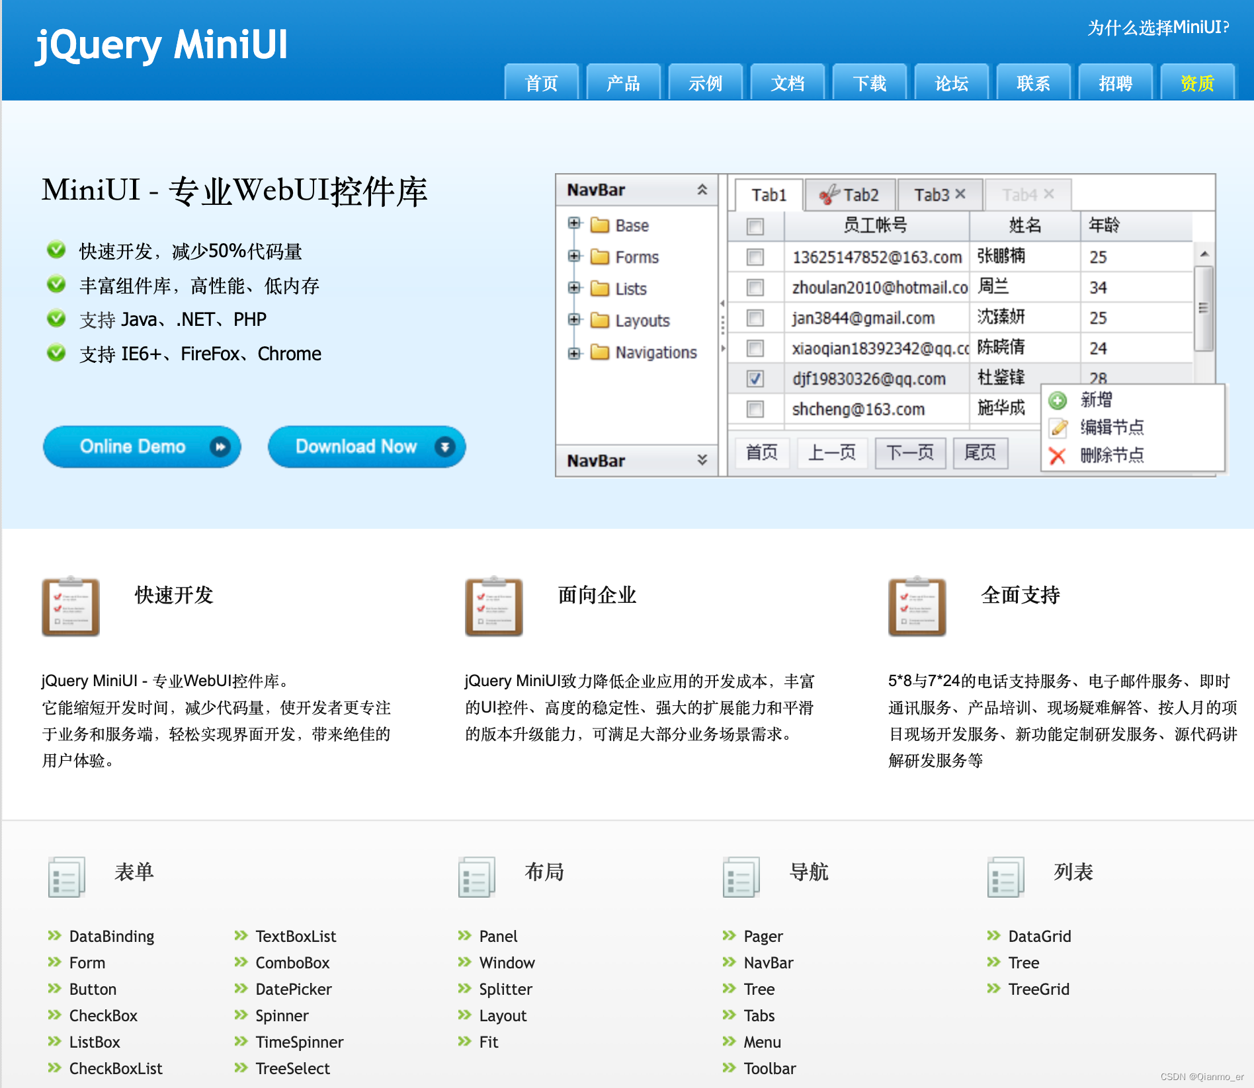
Task: Click the clipboard icon beside 快速开发
Action: point(71,606)
